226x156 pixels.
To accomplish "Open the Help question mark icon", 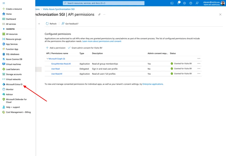I will (191, 3).
